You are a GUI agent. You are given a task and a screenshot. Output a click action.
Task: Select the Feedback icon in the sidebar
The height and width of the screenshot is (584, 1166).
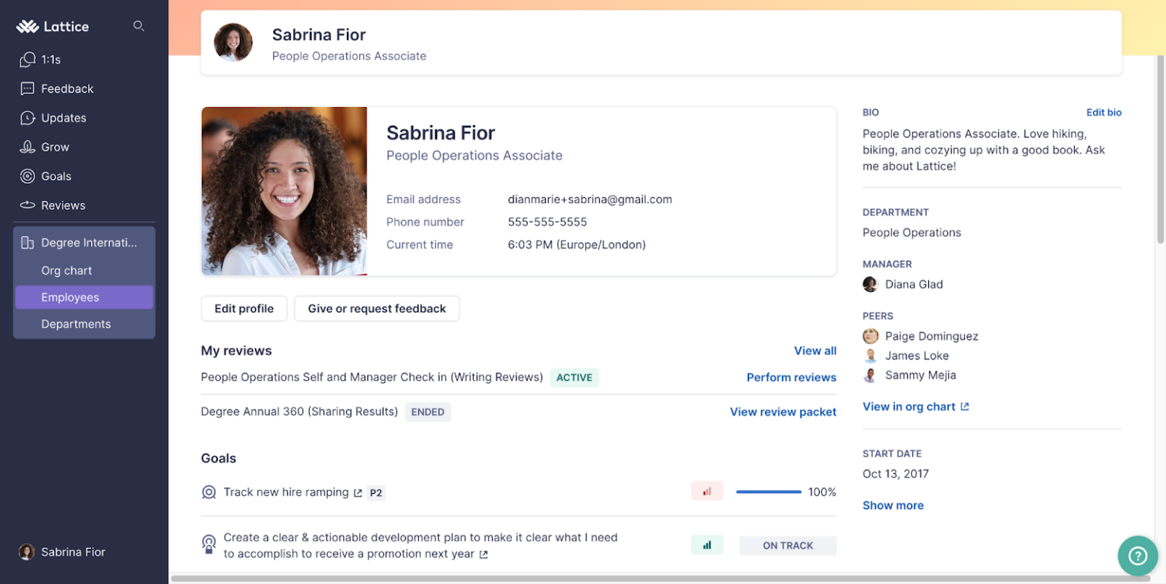point(28,89)
